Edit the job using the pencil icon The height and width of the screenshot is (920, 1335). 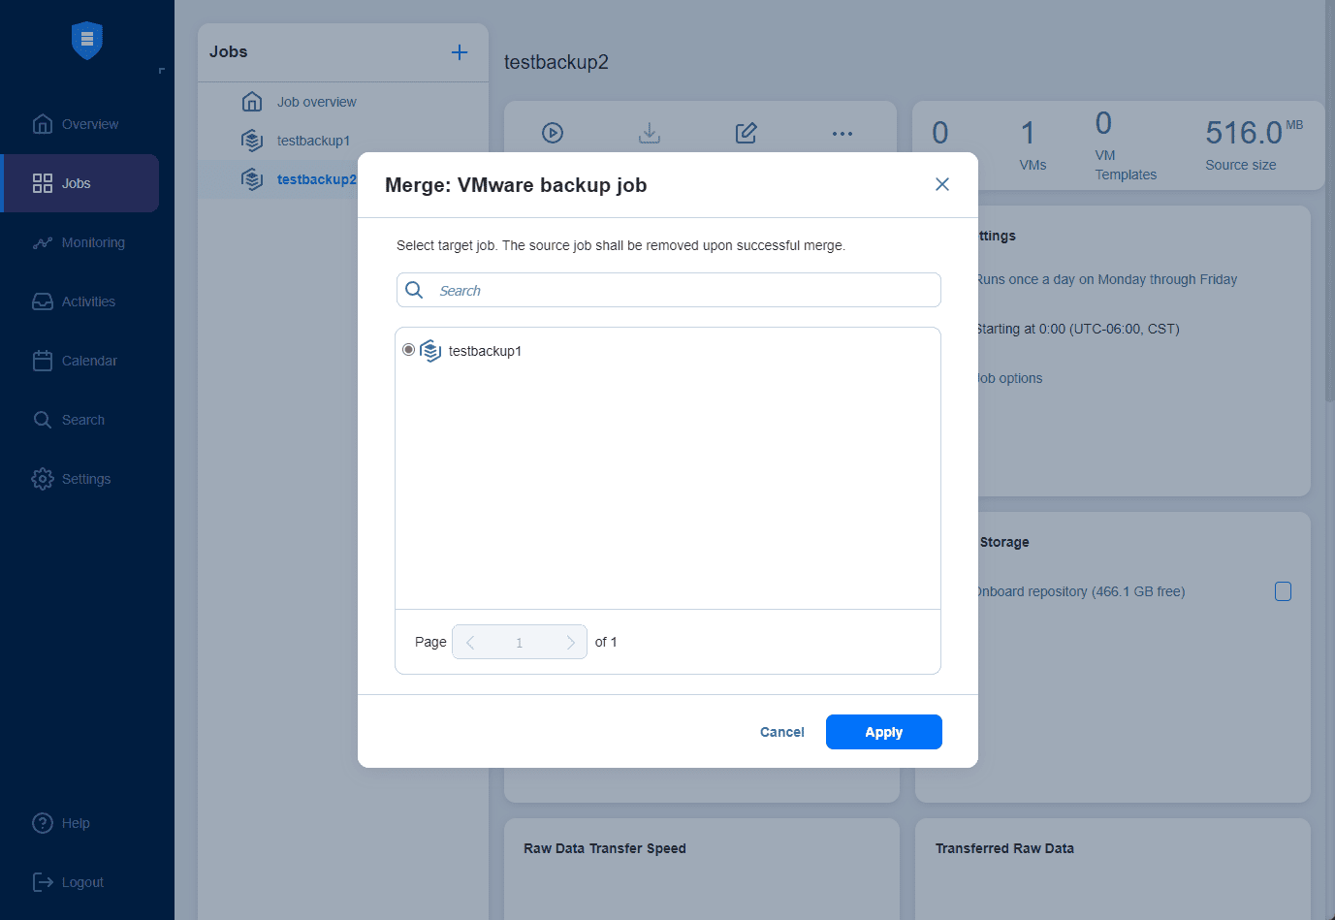(x=746, y=133)
